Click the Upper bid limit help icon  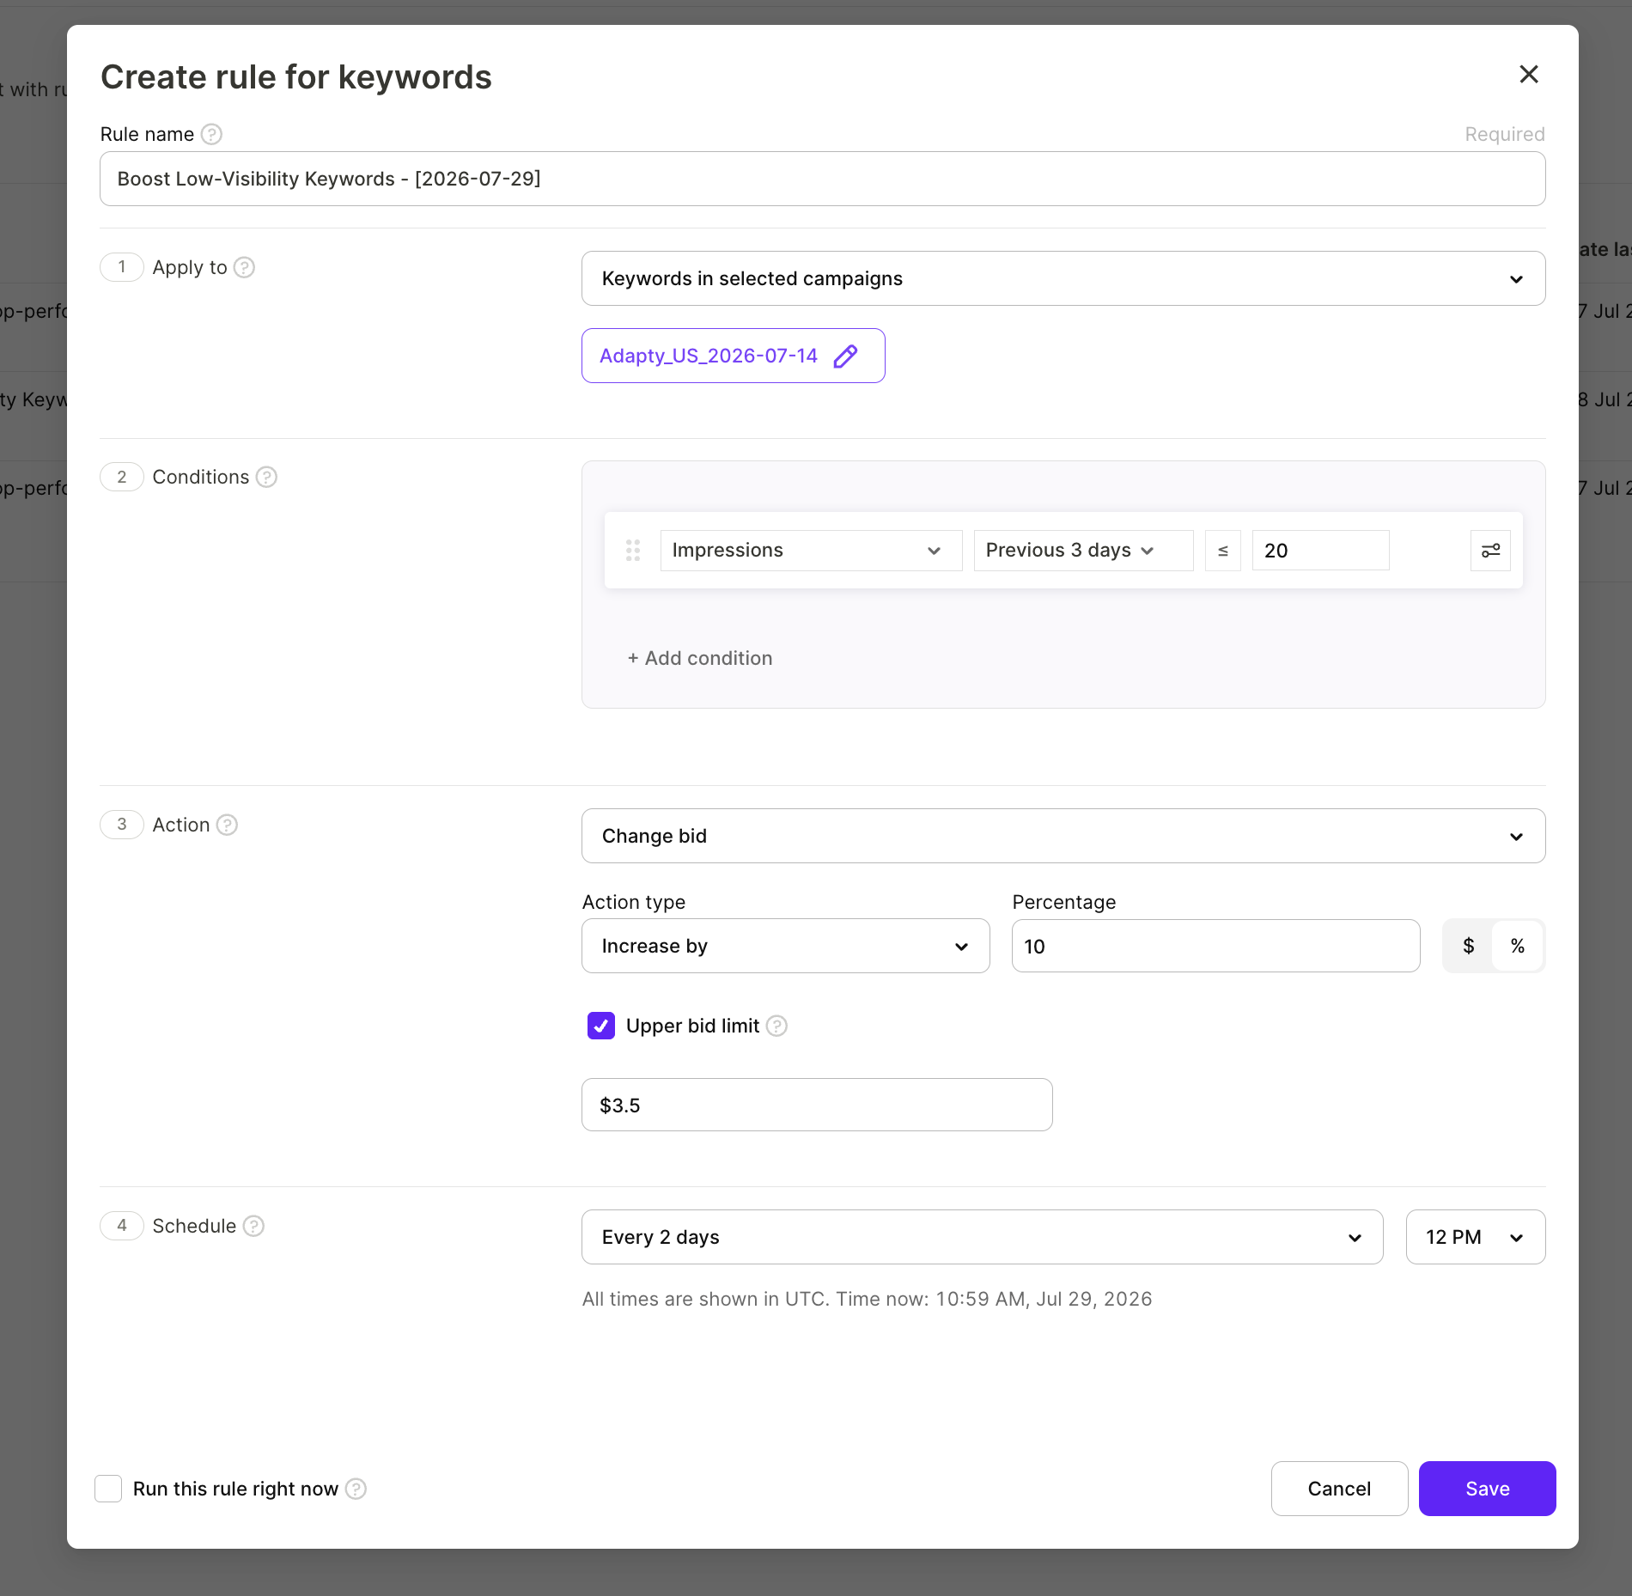point(776,1026)
